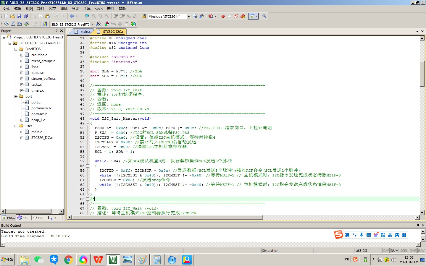The width and height of the screenshot is (426, 266).
Task: Open the Pack Installer icon
Action: [133, 24]
